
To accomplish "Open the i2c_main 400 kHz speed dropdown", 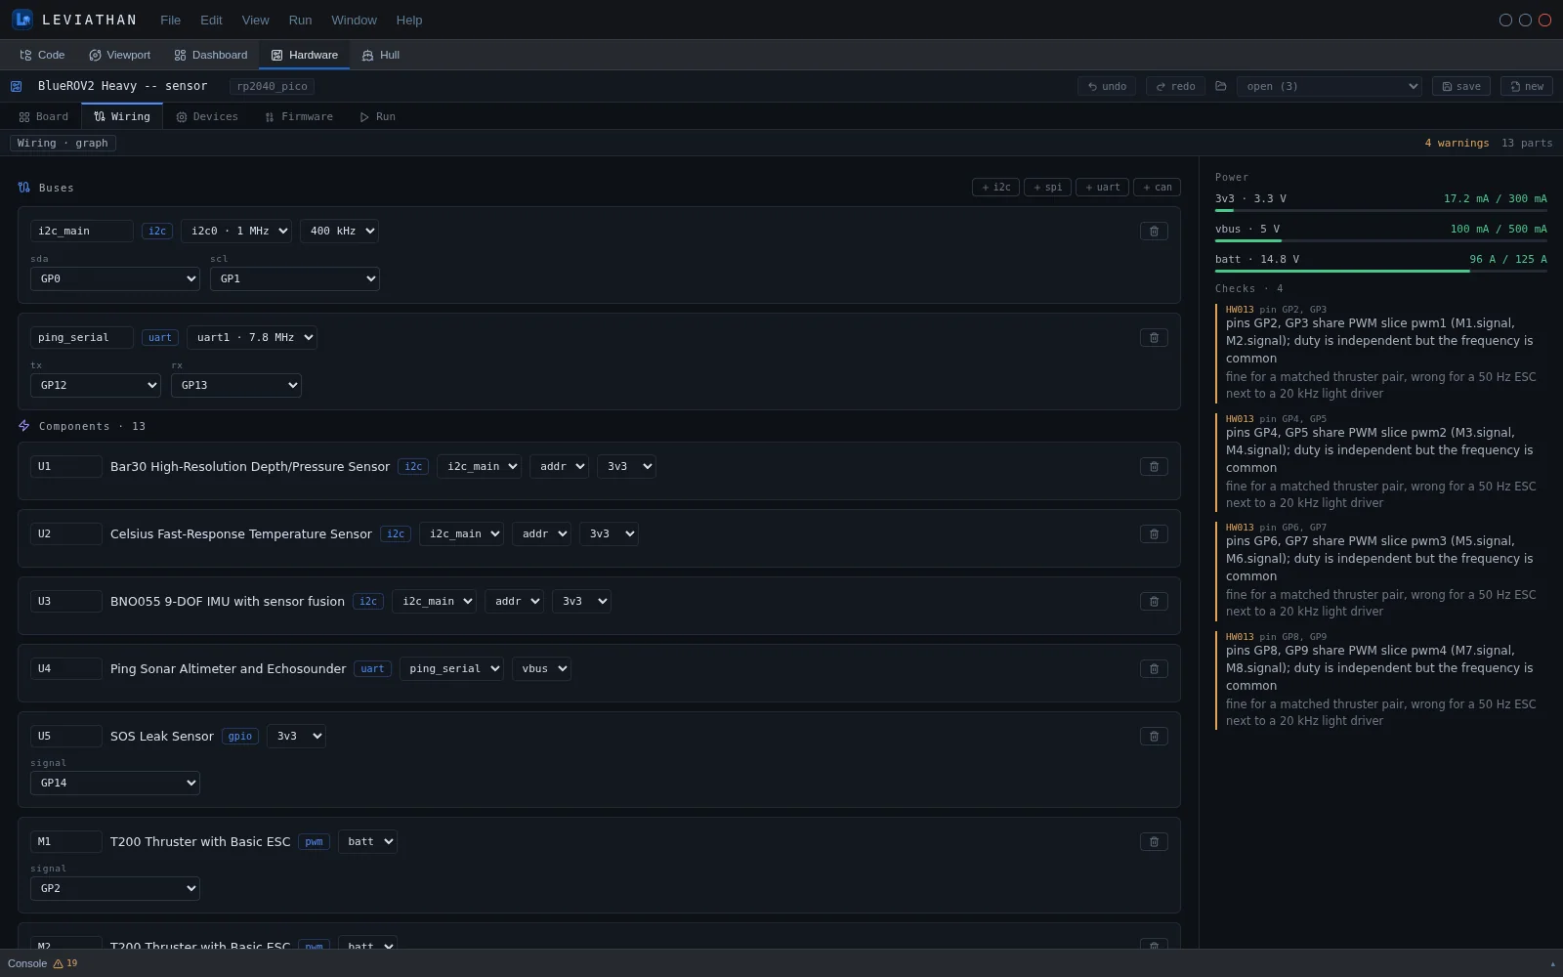I will click(x=339, y=232).
